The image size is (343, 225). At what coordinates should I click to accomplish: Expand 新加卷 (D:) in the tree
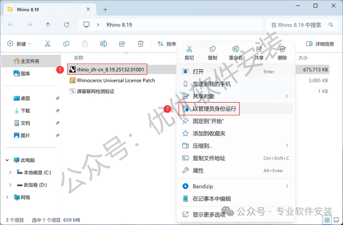point(10,185)
